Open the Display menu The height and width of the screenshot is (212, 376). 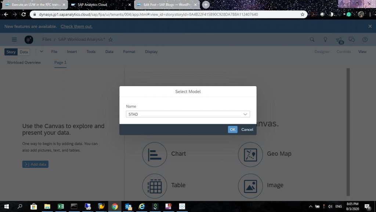(x=151, y=52)
